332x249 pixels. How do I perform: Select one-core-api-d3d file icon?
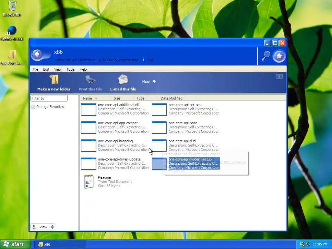tap(159, 146)
